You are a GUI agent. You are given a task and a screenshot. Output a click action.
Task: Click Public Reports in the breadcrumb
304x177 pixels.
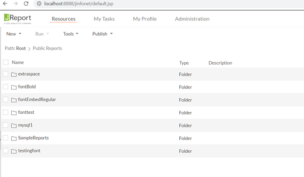click(x=47, y=48)
